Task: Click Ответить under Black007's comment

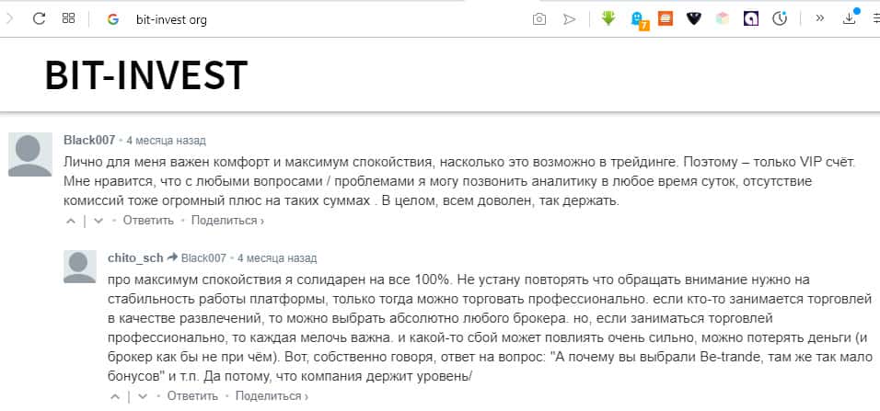Action: (149, 221)
